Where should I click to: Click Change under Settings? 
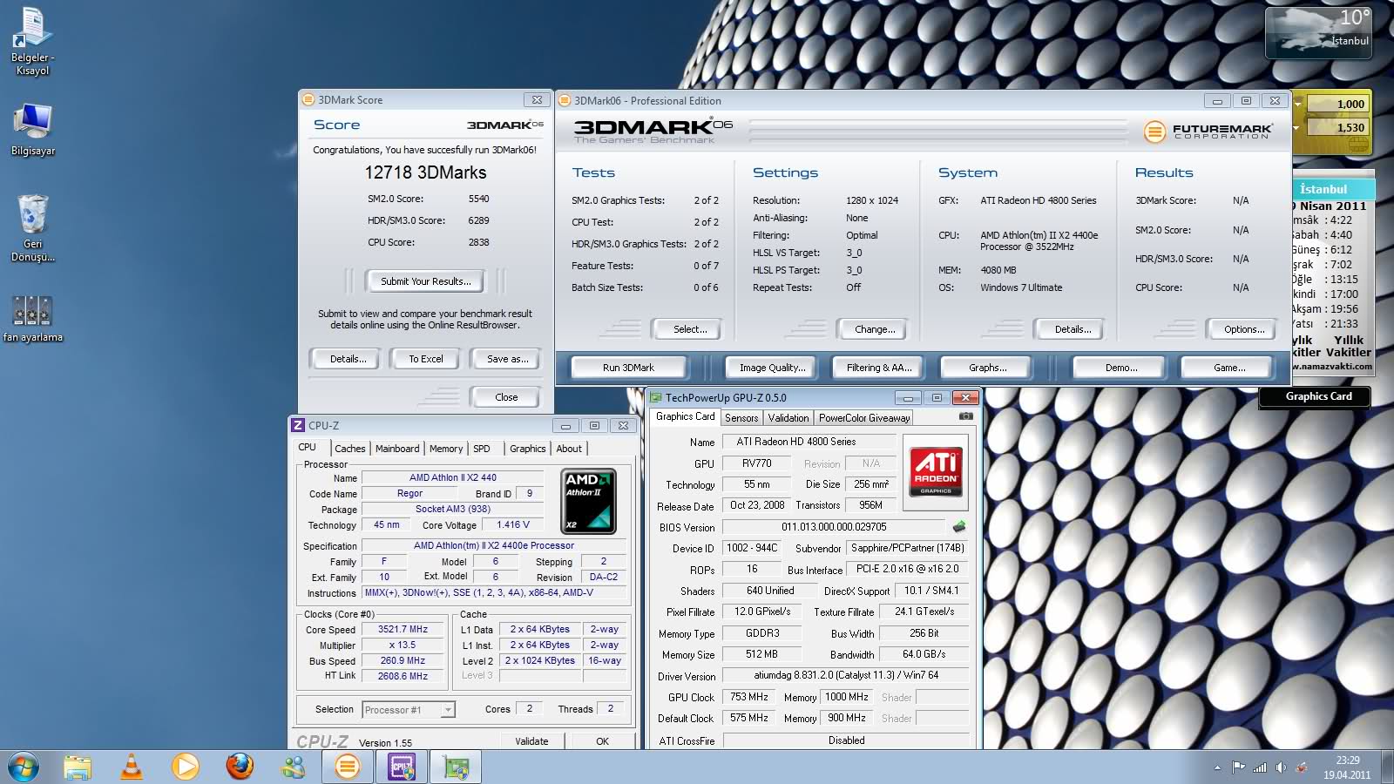coord(875,329)
